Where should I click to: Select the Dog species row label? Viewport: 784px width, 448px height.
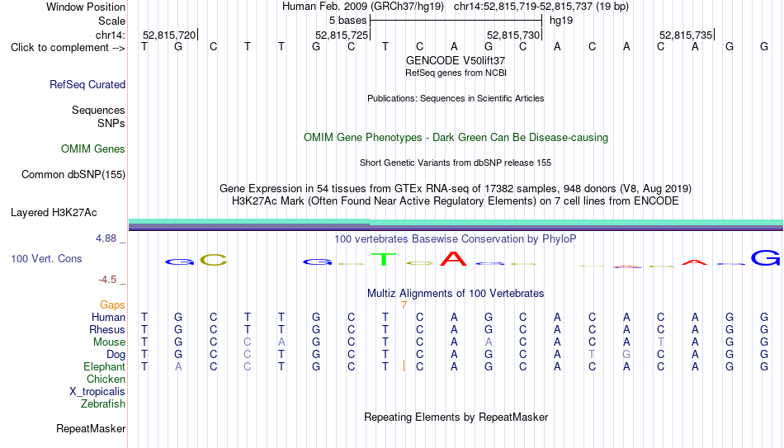pos(116,355)
